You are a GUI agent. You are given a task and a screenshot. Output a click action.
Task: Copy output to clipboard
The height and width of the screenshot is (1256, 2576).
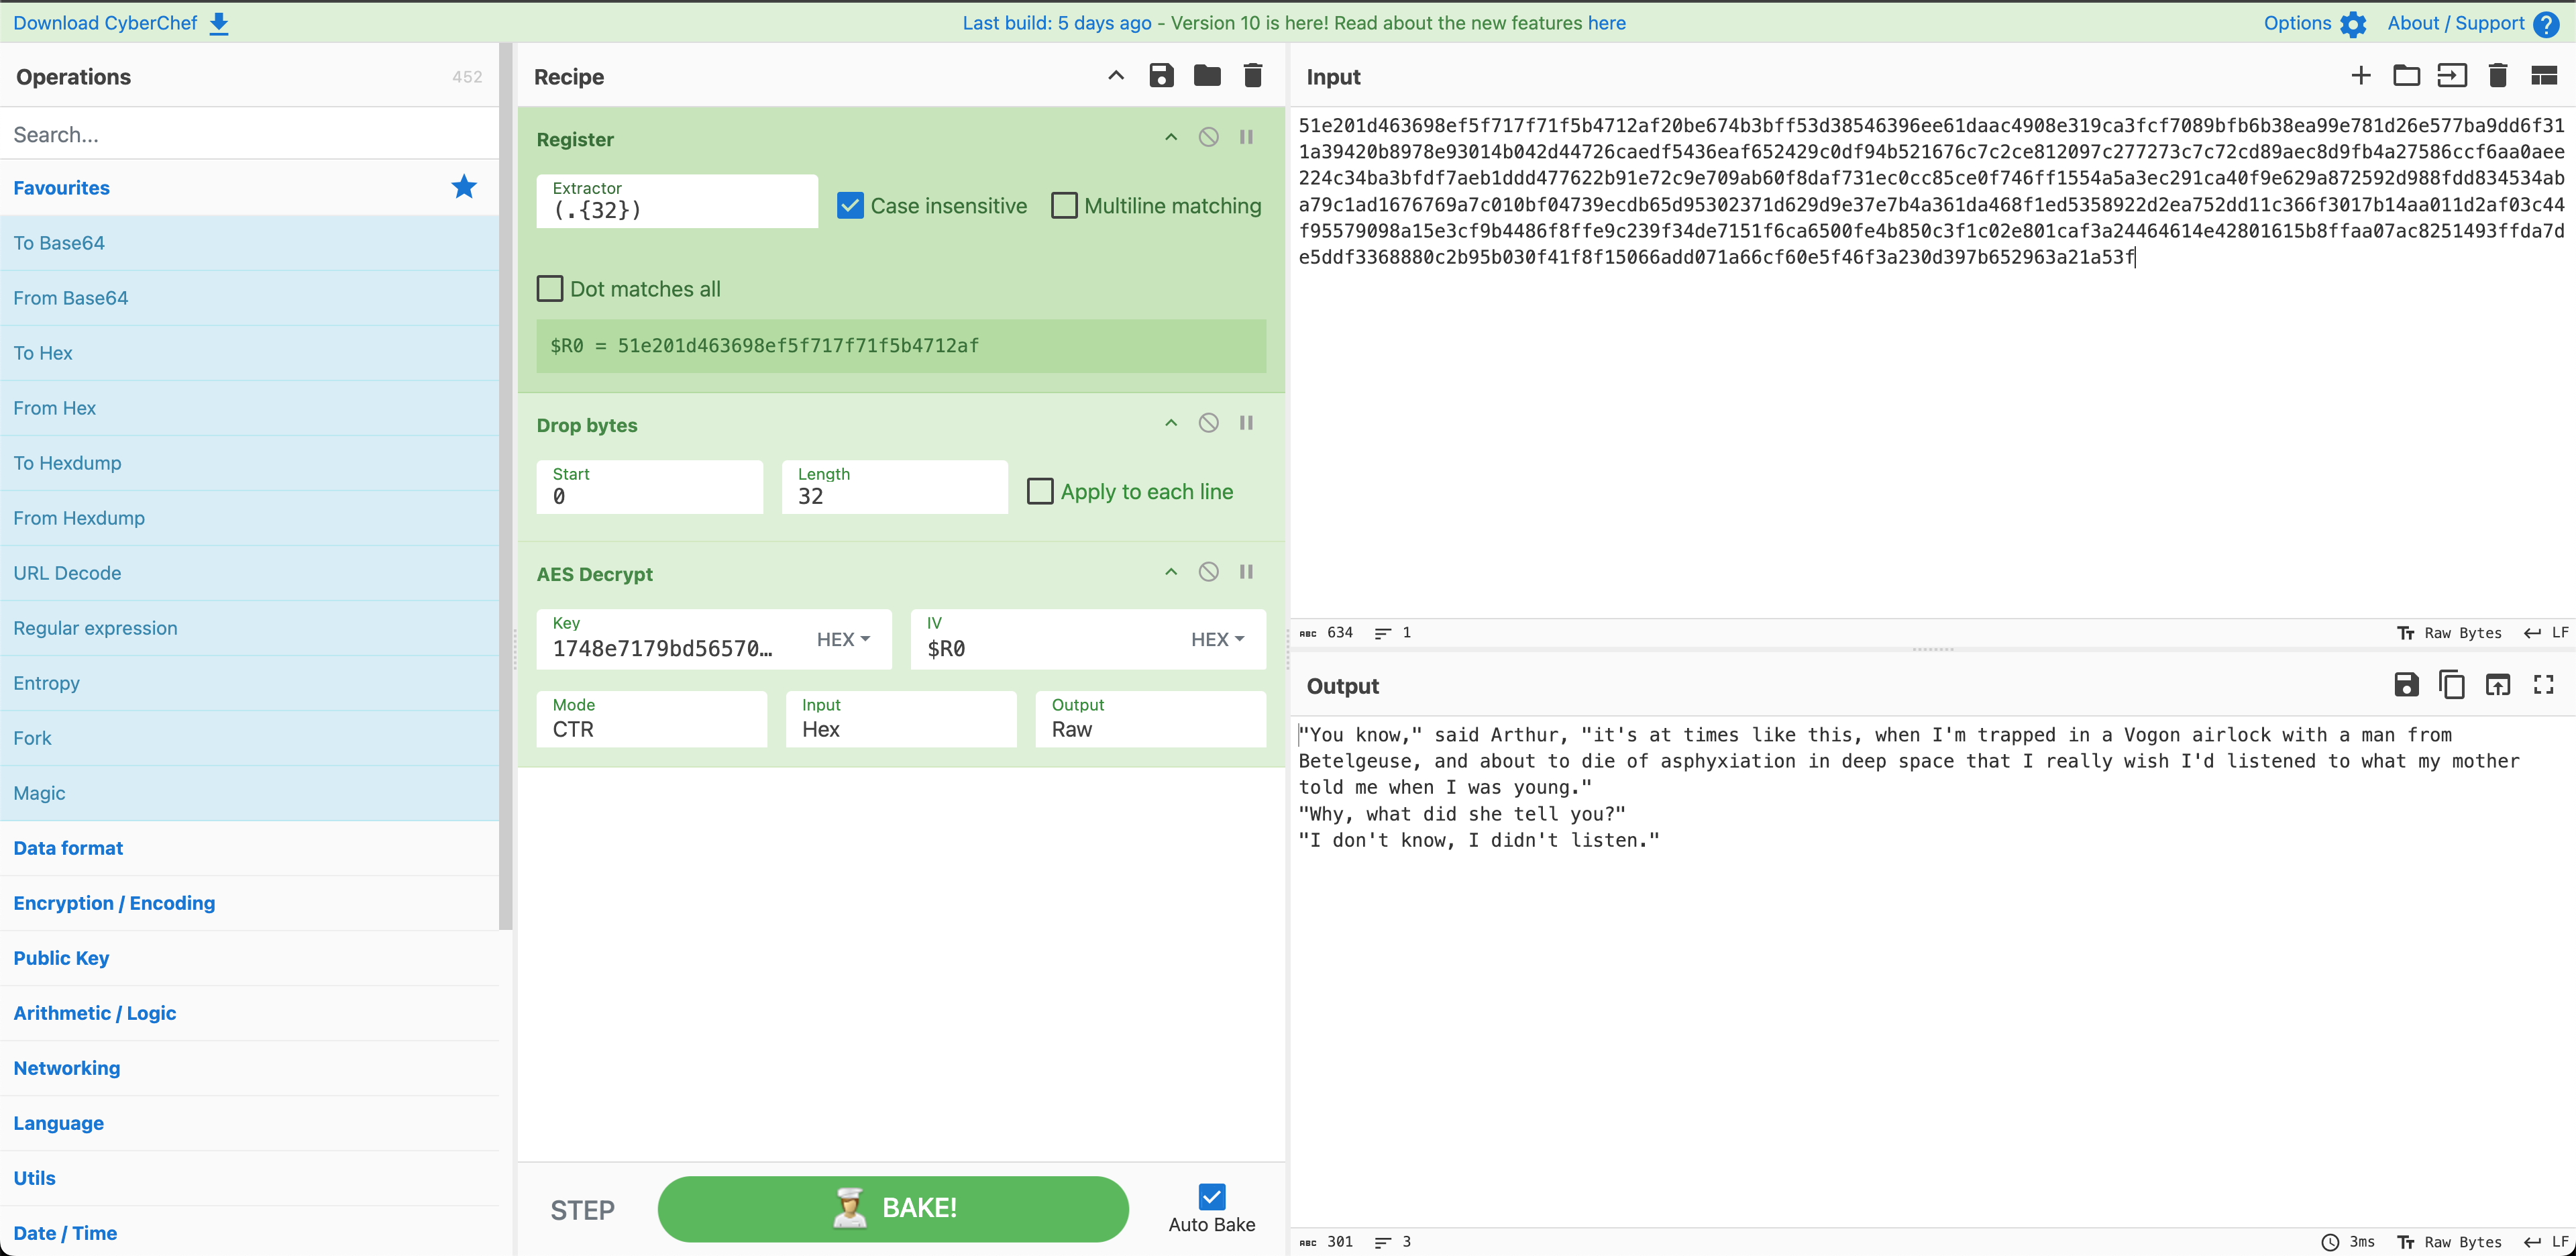[2451, 685]
